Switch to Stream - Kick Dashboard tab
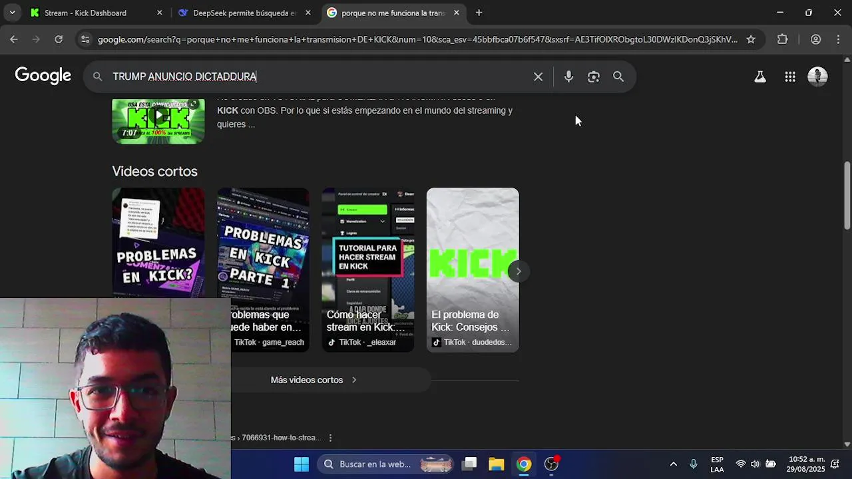Screen dimensions: 852x479 [97, 13]
